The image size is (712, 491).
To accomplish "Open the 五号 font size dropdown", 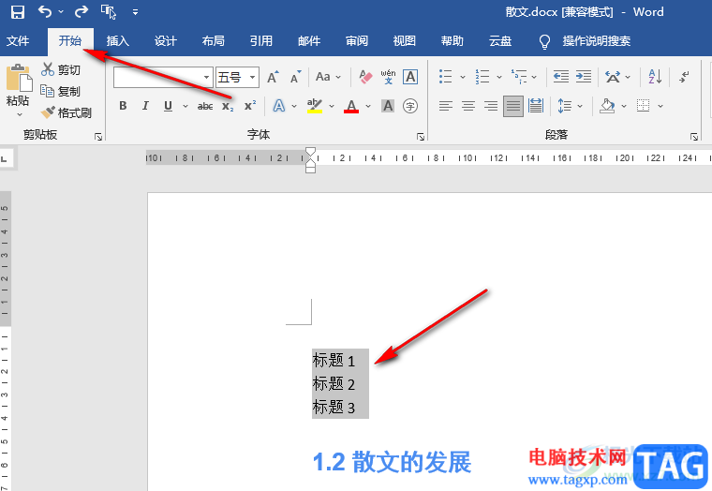I will click(252, 77).
